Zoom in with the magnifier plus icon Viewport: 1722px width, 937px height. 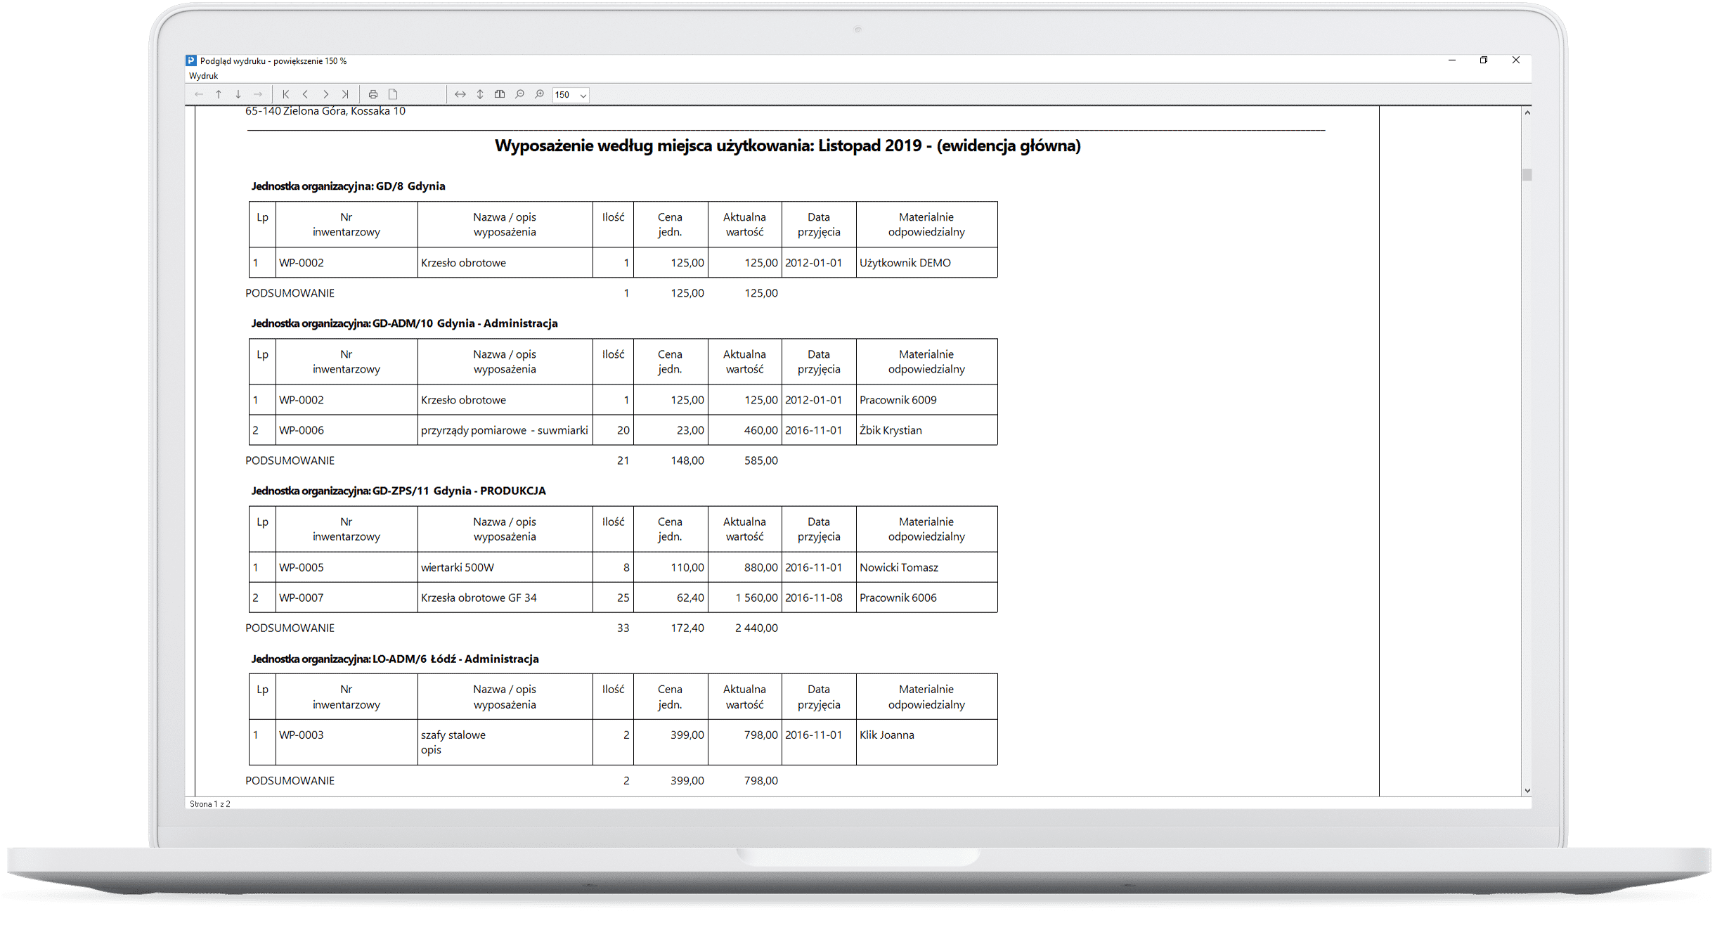pos(539,94)
